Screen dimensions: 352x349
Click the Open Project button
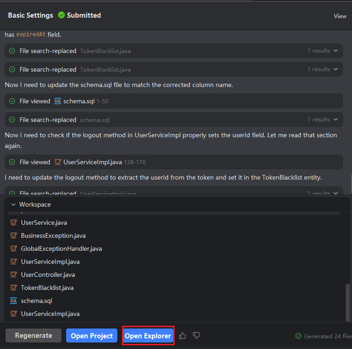pyautogui.click(x=92, y=336)
